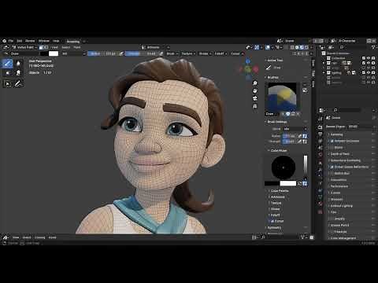Click the outliner filter funnel icon
This screenshot has width=378, height=283.
click(373, 47)
